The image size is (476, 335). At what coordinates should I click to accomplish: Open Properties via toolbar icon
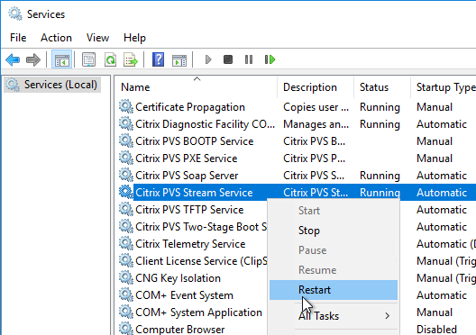[x=88, y=59]
